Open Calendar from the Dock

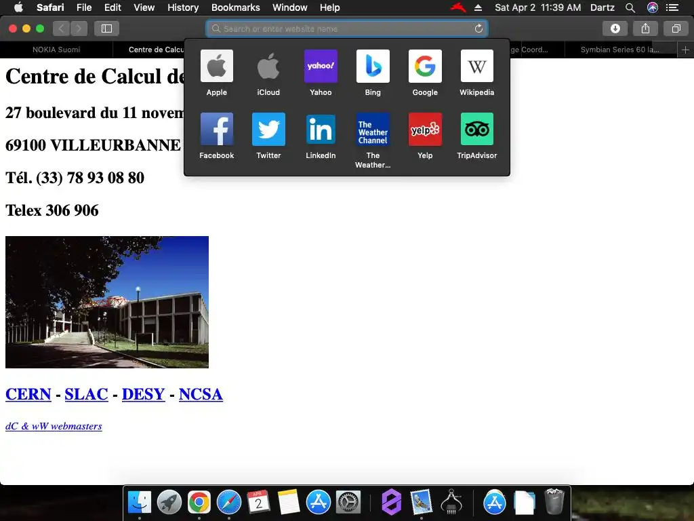click(258, 503)
